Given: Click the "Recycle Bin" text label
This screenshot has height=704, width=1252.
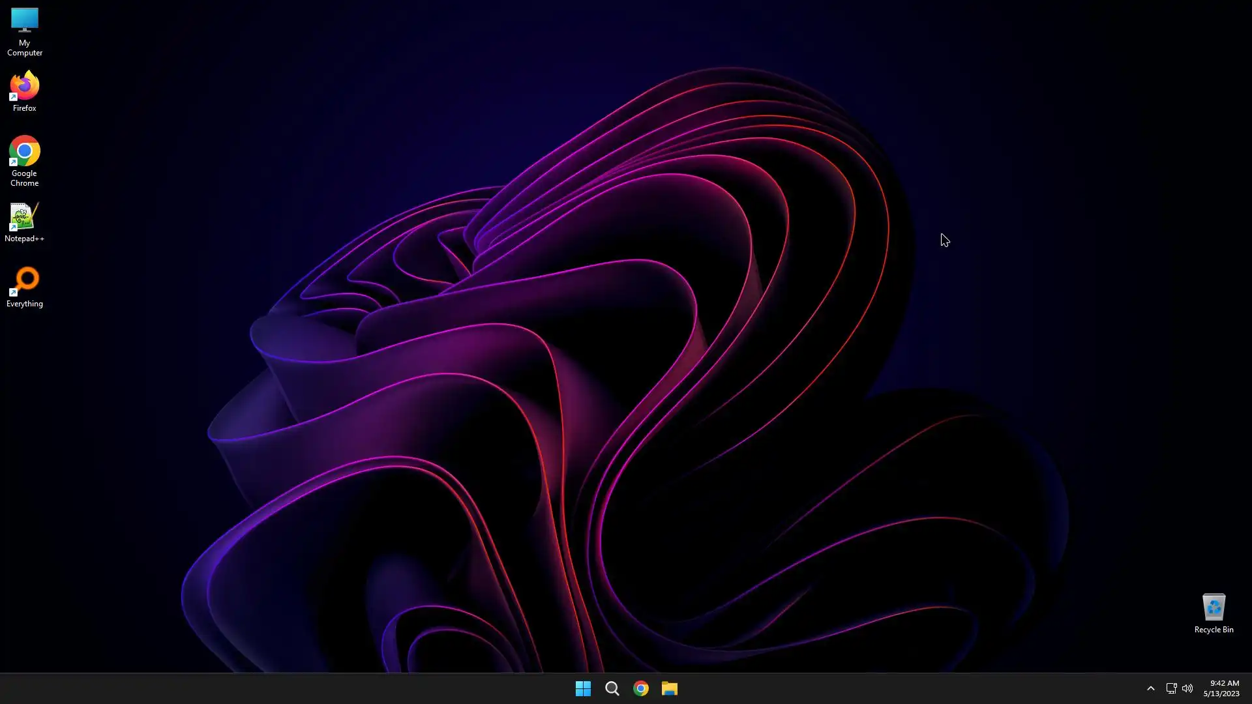Looking at the screenshot, I should pyautogui.click(x=1214, y=630).
